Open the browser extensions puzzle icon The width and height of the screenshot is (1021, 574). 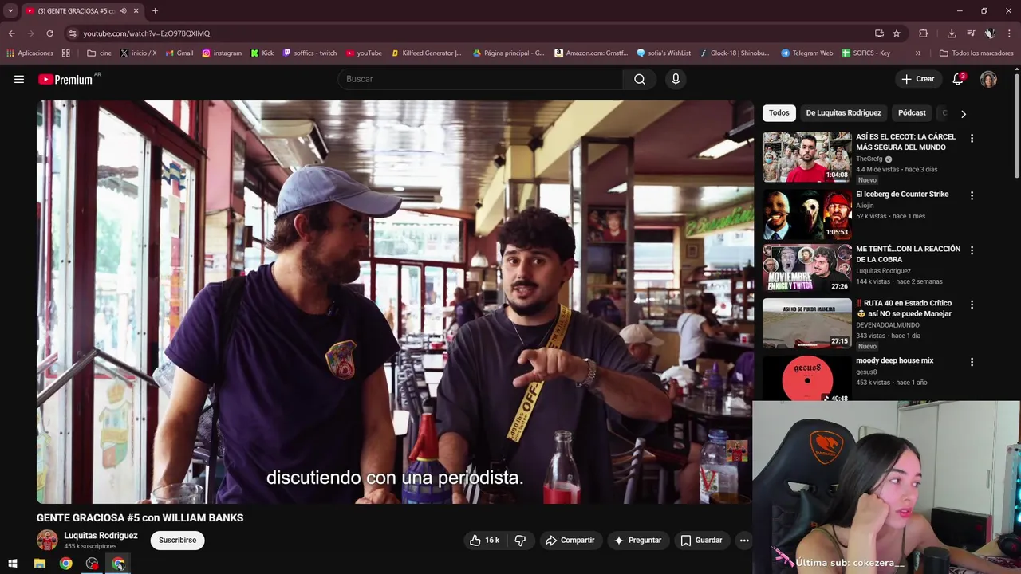coord(924,33)
